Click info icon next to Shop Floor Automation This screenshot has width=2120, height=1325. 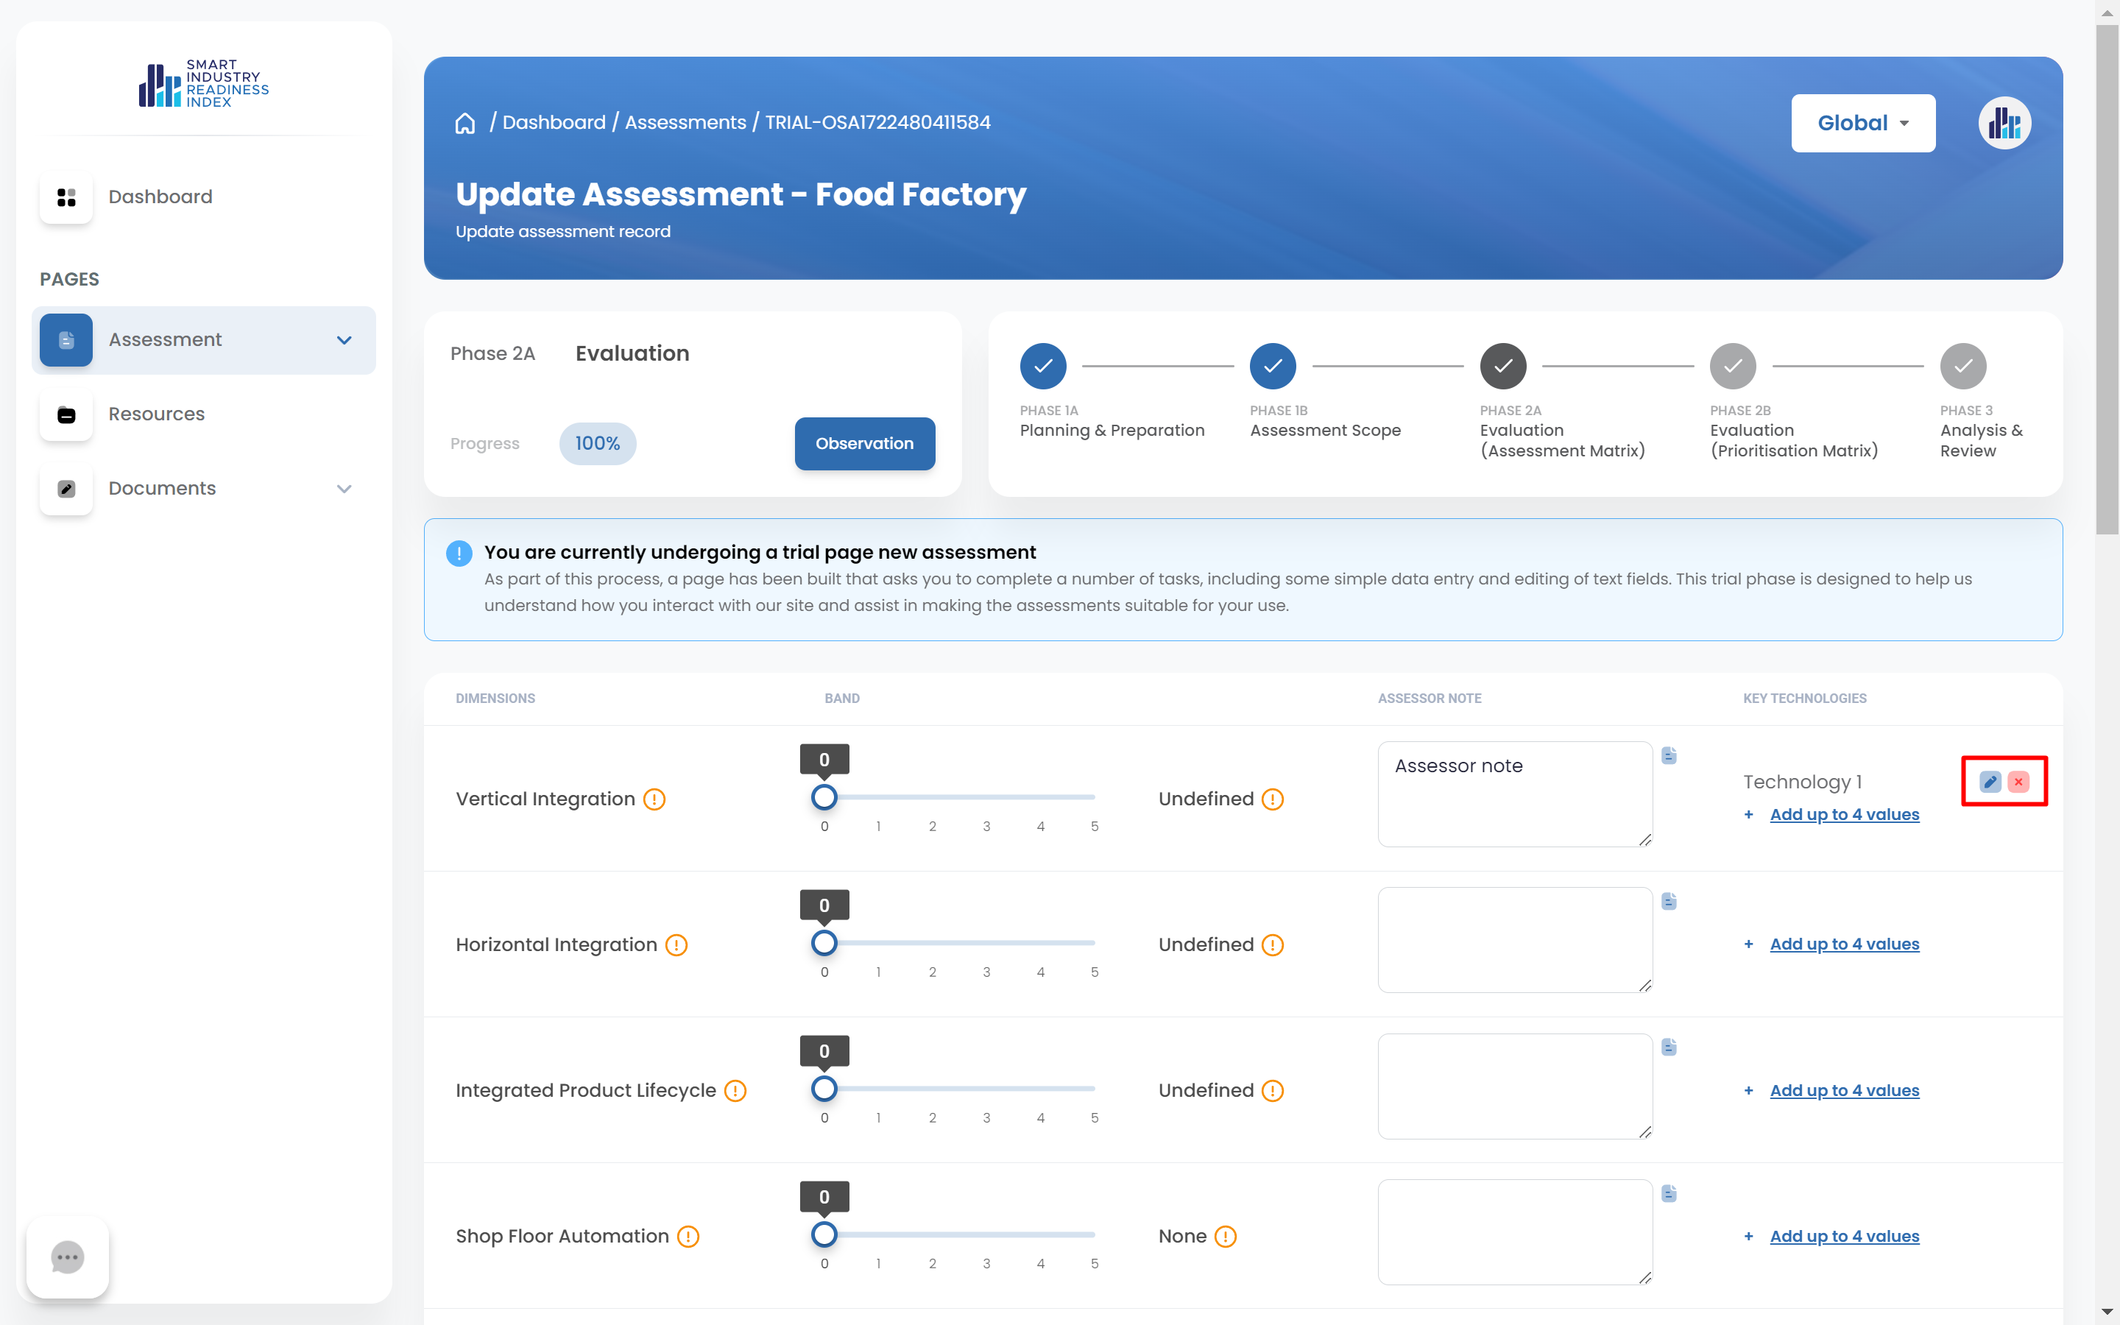click(x=688, y=1237)
